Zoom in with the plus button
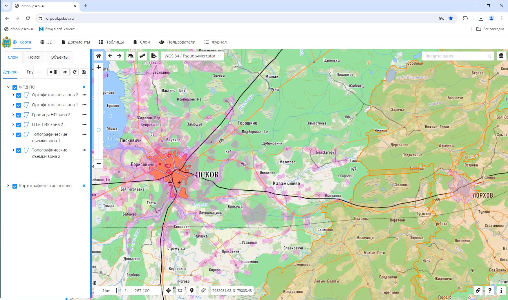 tap(99, 67)
